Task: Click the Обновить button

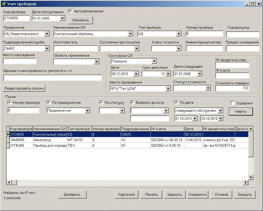Action: point(80,20)
